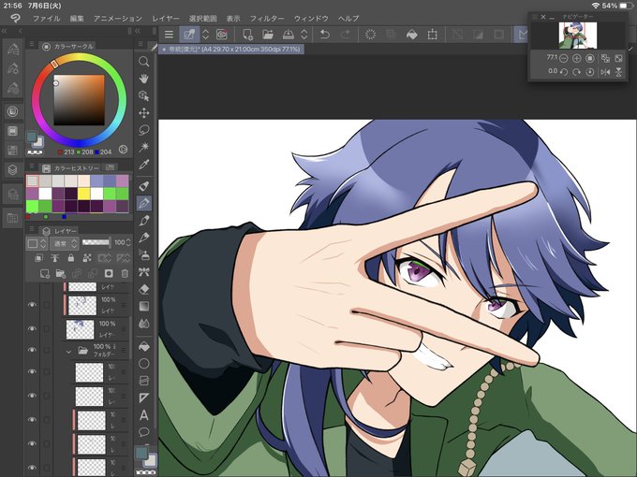The image size is (637, 477).
Task: Flip canvas horizontally in Navigator
Action: click(x=605, y=72)
